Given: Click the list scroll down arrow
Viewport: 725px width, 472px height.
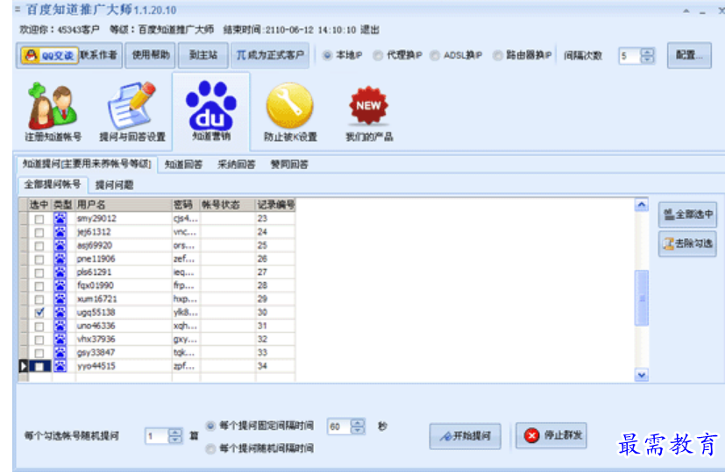Looking at the screenshot, I should (x=642, y=375).
